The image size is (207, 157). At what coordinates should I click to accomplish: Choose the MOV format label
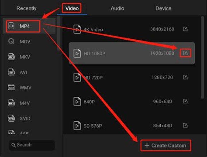pyautogui.click(x=25, y=42)
